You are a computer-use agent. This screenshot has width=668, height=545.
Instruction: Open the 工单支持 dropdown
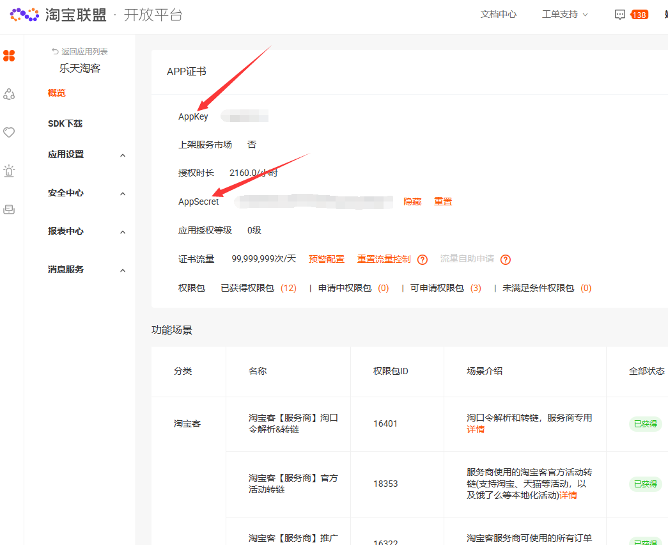click(x=564, y=15)
